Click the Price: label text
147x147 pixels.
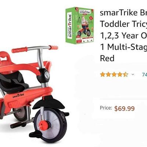click(106, 108)
